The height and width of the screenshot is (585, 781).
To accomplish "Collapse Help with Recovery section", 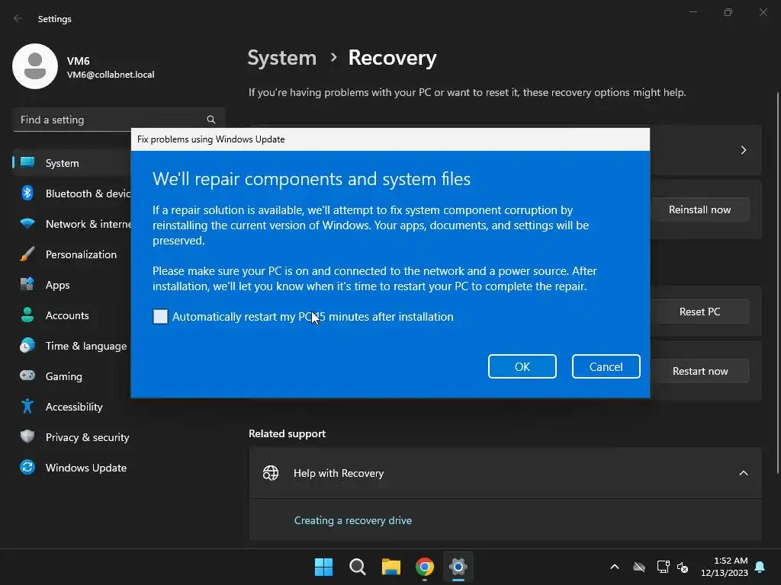I will [x=743, y=473].
